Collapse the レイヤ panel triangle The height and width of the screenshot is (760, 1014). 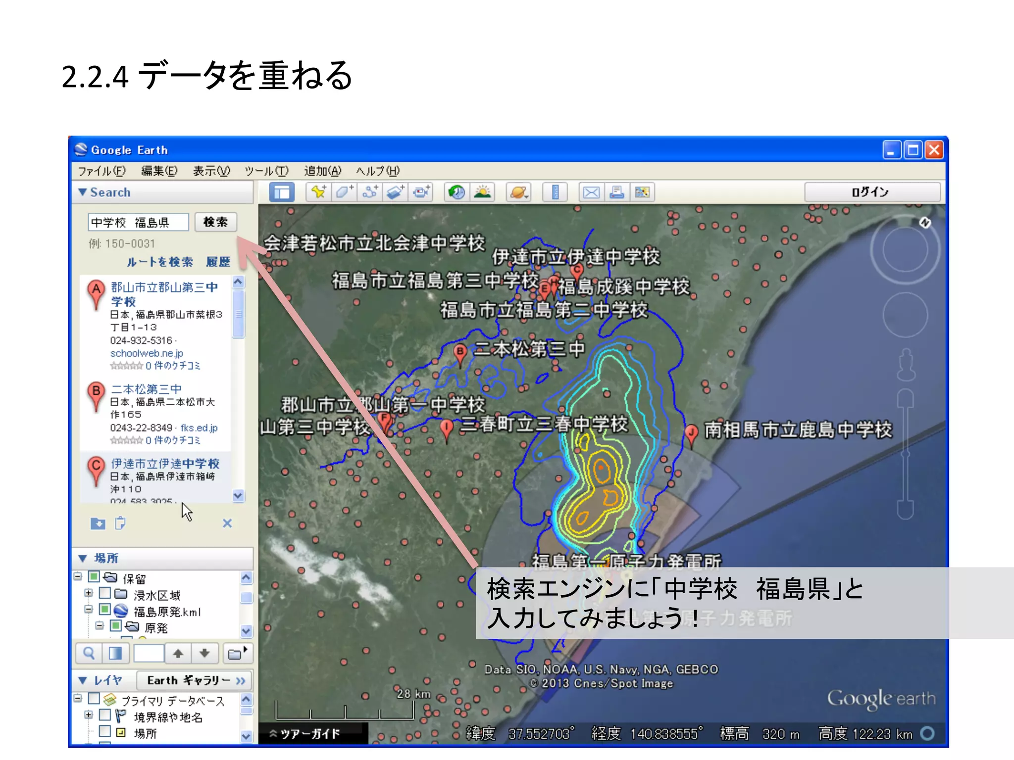click(83, 681)
